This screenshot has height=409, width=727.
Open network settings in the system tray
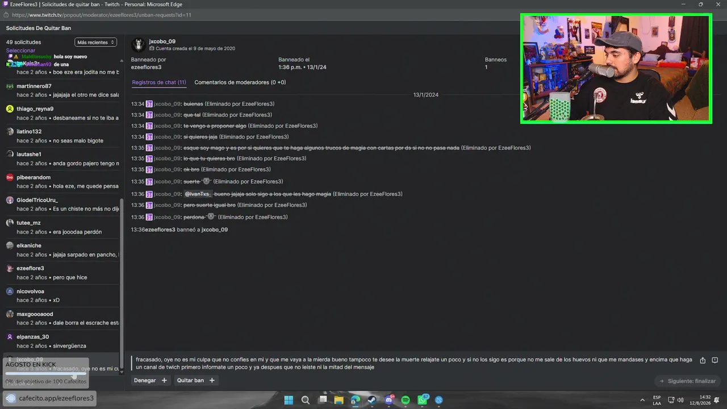[x=670, y=400]
